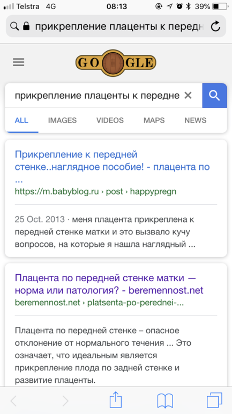Viewport: 232px width, 414px height.
Task: Open the Safari bookmarks book icon
Action: (x=165, y=401)
